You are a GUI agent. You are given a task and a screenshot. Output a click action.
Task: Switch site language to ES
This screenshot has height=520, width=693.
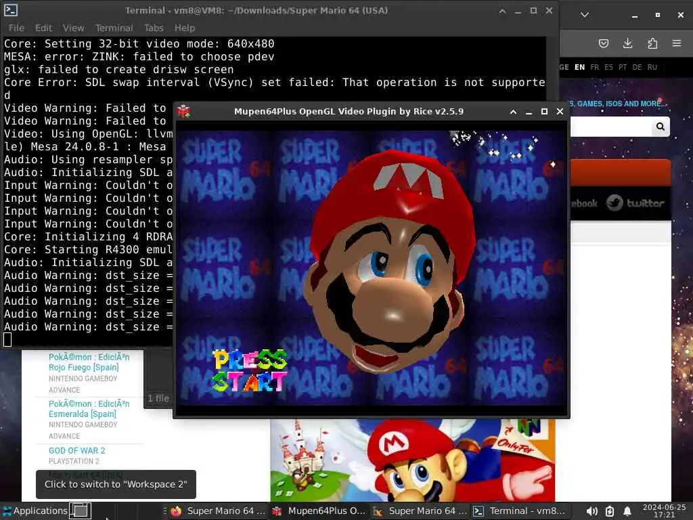pyautogui.click(x=608, y=67)
